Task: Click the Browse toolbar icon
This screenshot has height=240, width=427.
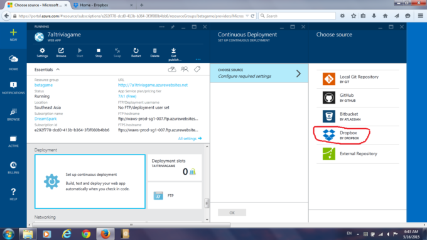Action: 61,53
